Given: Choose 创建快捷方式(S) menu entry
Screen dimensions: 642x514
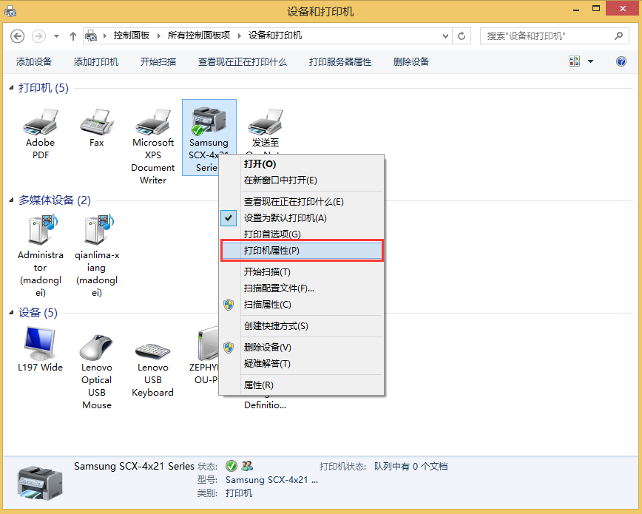Looking at the screenshot, I should (301, 326).
